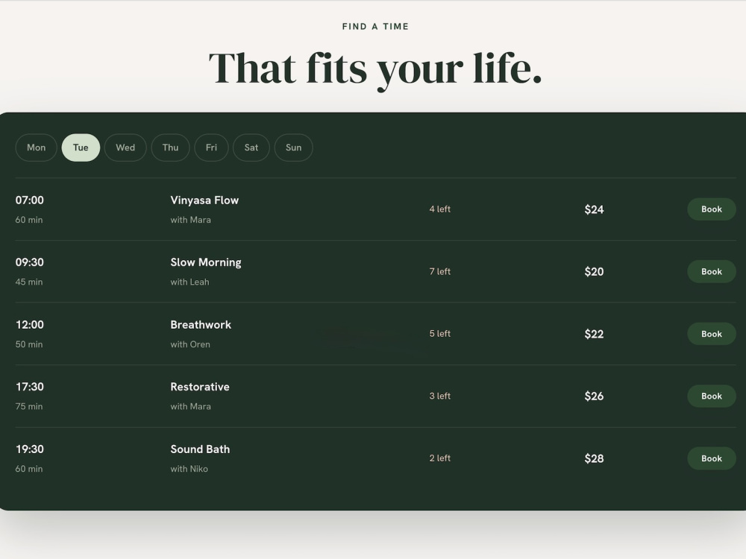Image resolution: width=746 pixels, height=559 pixels.
Task: Select the Tue day tab
Action: (81, 148)
